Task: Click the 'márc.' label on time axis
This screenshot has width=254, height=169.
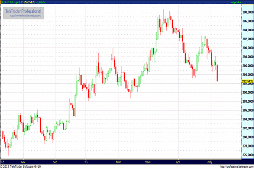Action: [x=148, y=161]
